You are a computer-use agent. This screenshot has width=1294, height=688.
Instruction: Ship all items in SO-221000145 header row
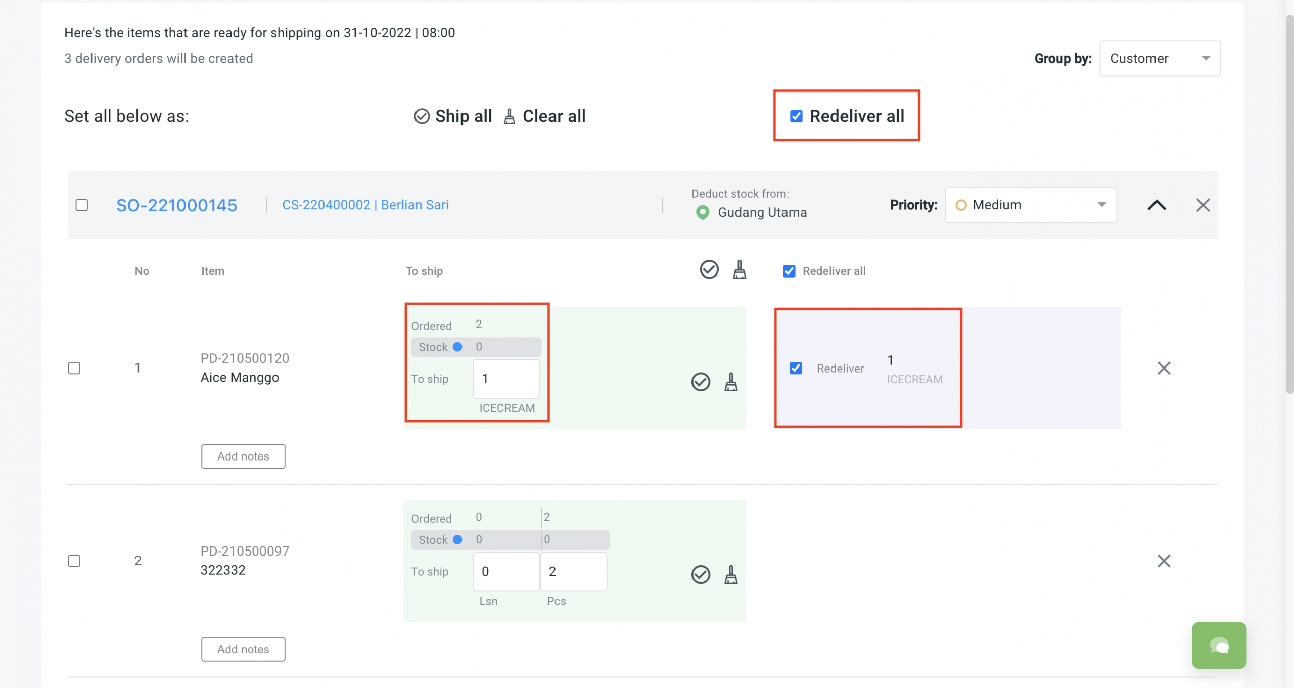(709, 269)
